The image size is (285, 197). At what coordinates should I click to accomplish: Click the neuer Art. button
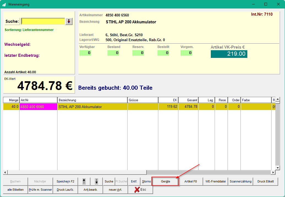[115, 190]
